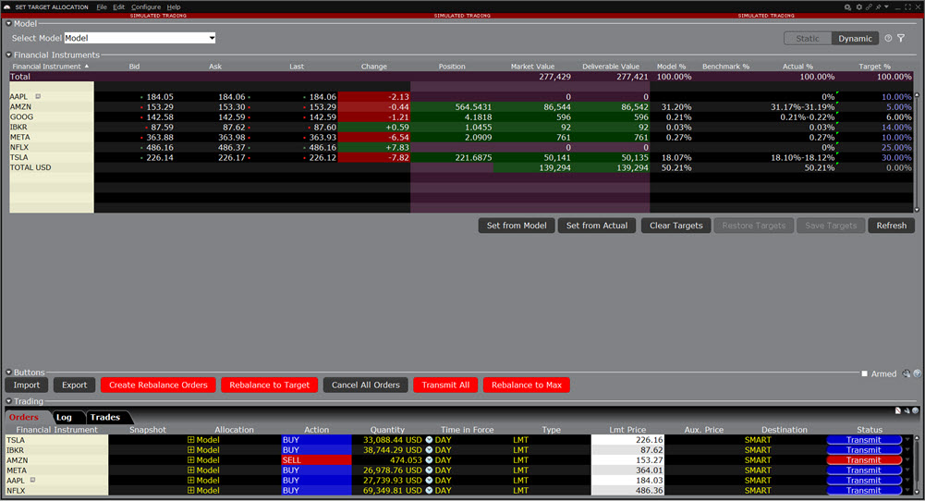Viewport: 925px width, 501px height.
Task: Open settings gear icon in title bar
Action: click(858, 6)
